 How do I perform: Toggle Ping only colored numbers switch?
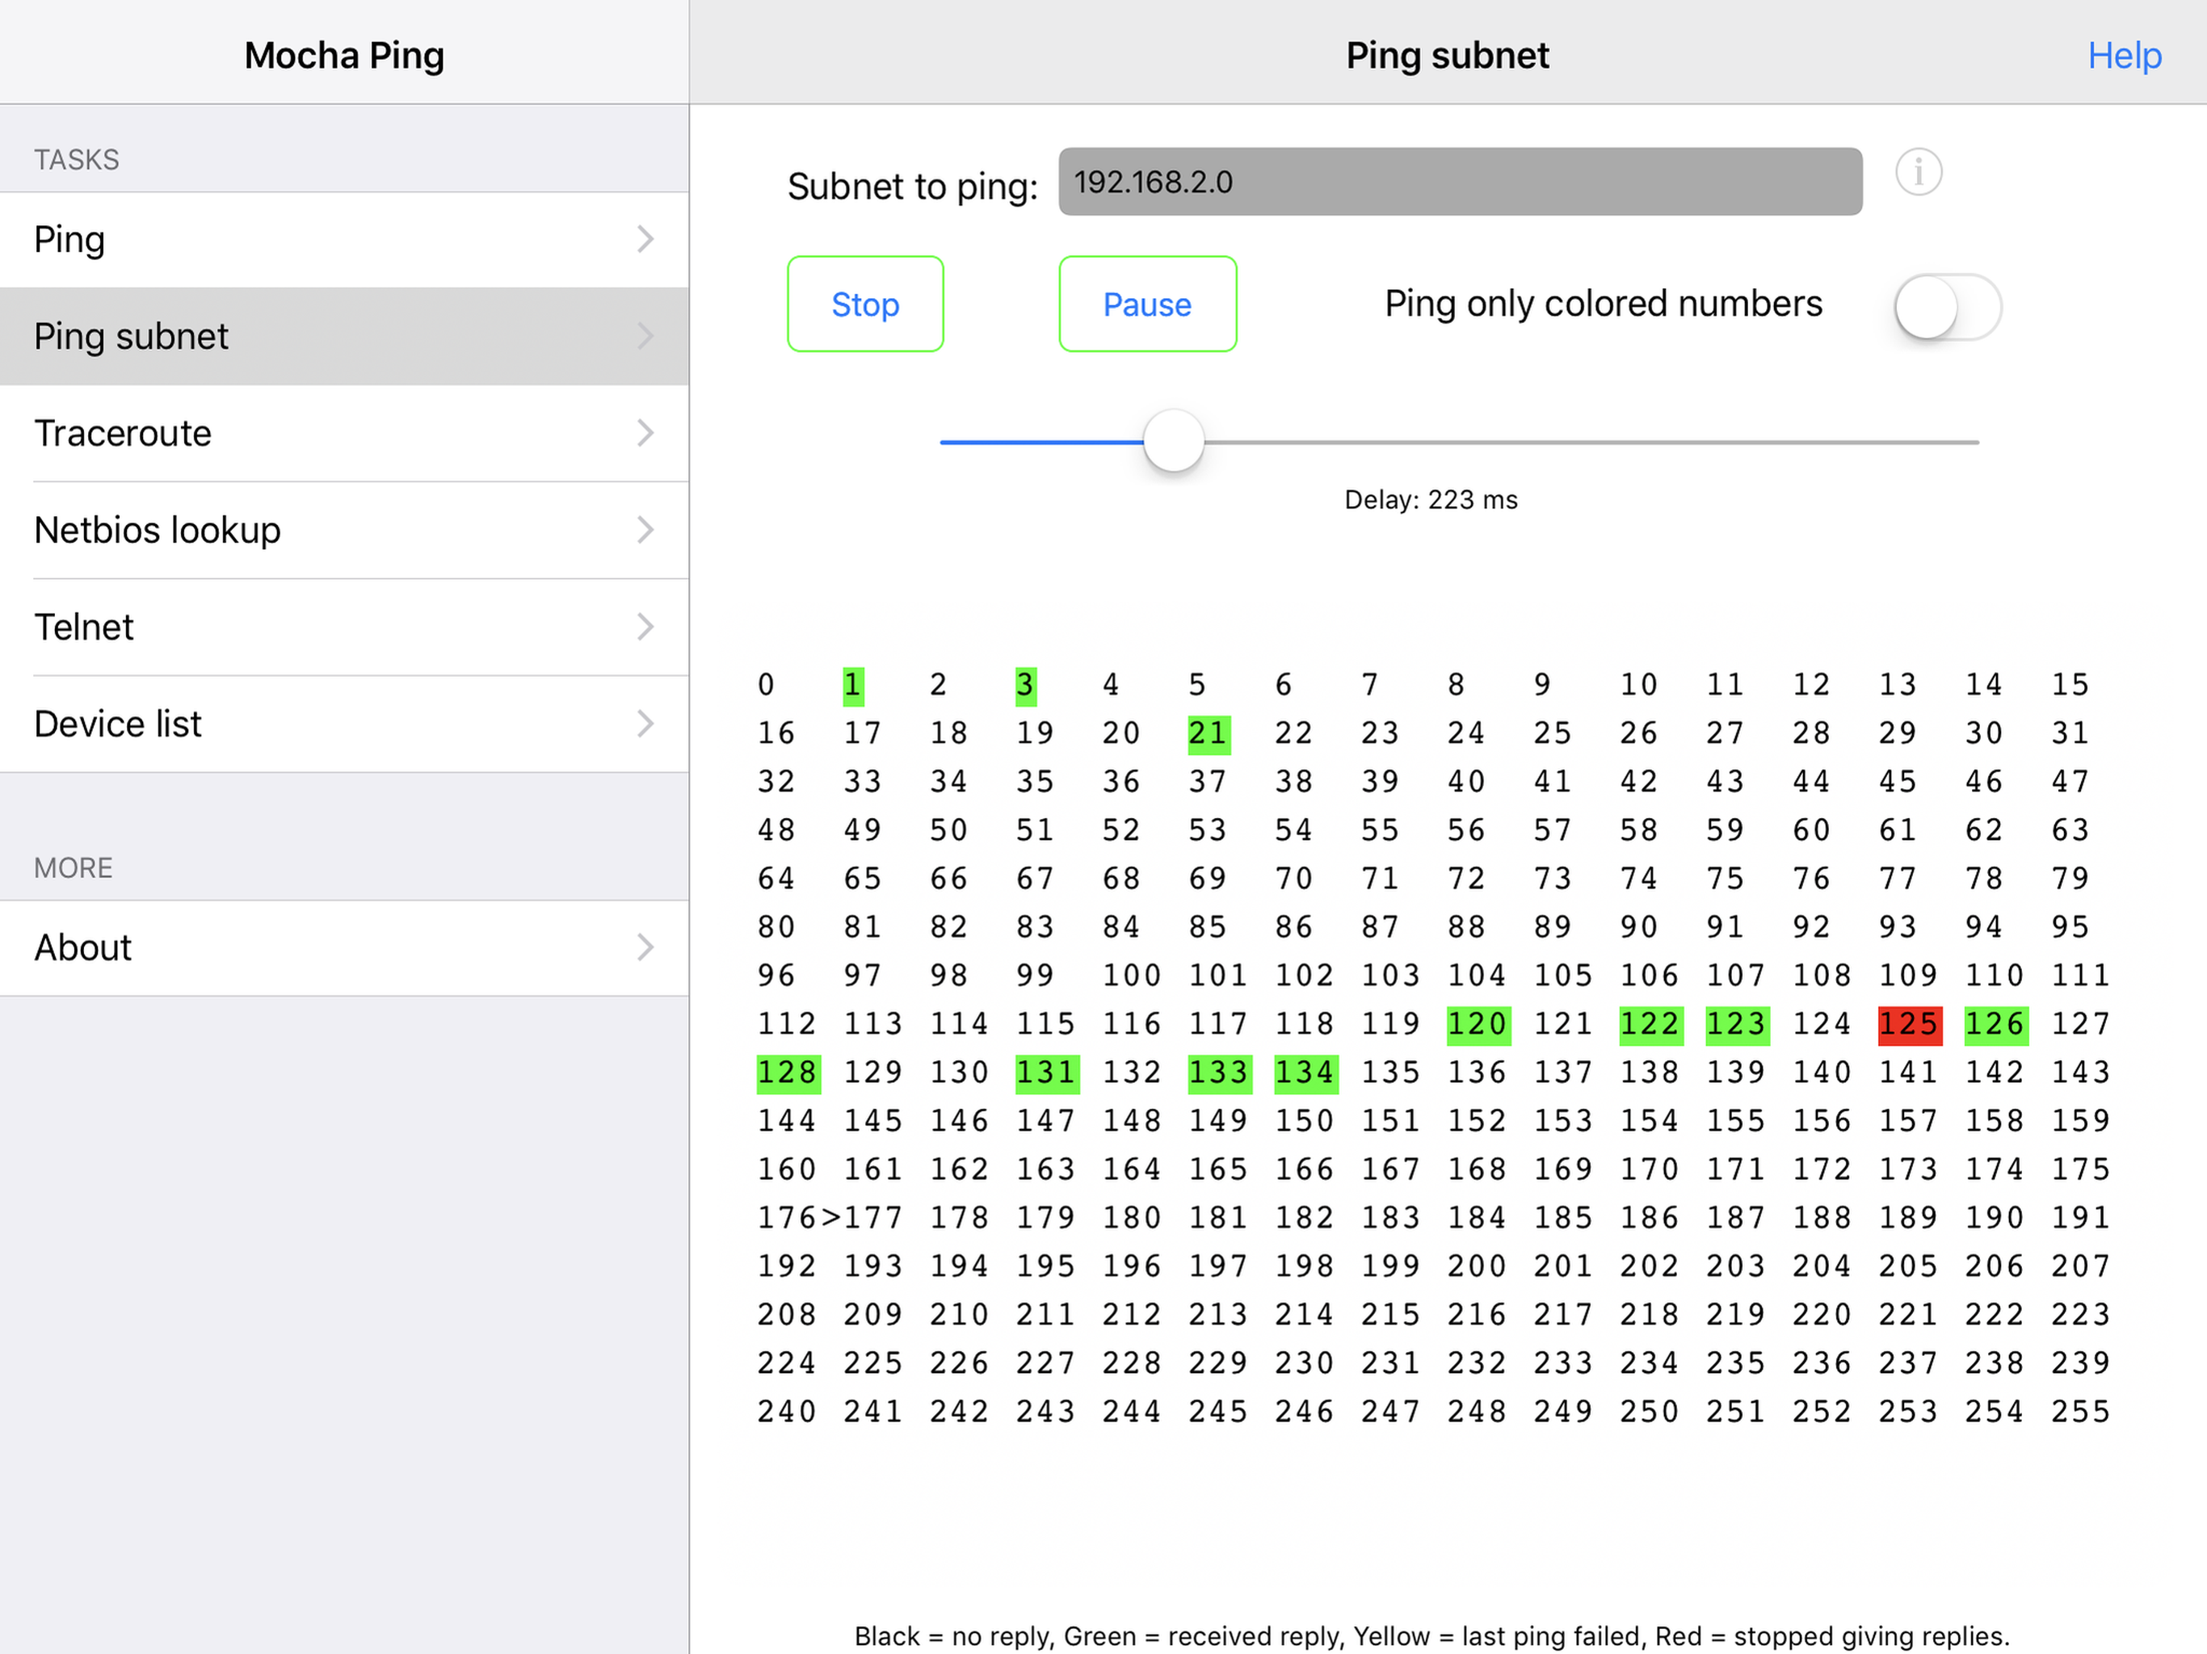coord(1947,306)
